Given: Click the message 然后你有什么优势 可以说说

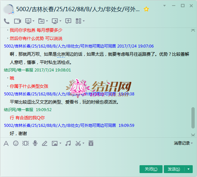Looking at the screenshot, I should coord(36,38).
